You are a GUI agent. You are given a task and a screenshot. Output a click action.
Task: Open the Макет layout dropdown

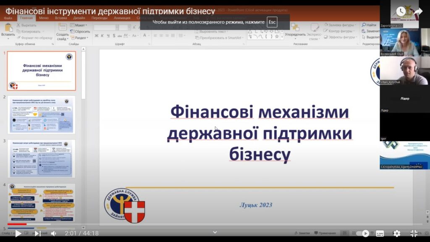coord(79,25)
